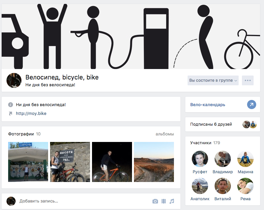The width and height of the screenshot is (264, 210).
Task: Open the dirt road landscape photo
Action: coord(154,162)
